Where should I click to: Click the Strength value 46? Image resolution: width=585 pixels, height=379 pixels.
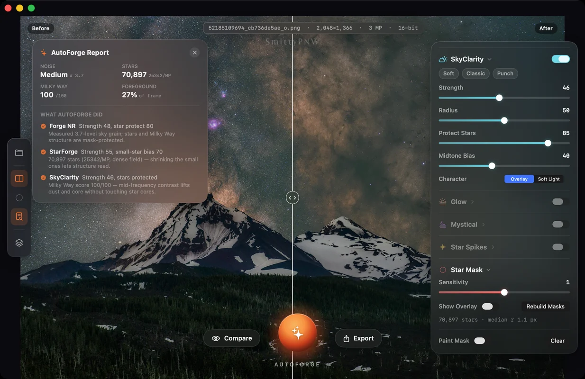(x=566, y=88)
